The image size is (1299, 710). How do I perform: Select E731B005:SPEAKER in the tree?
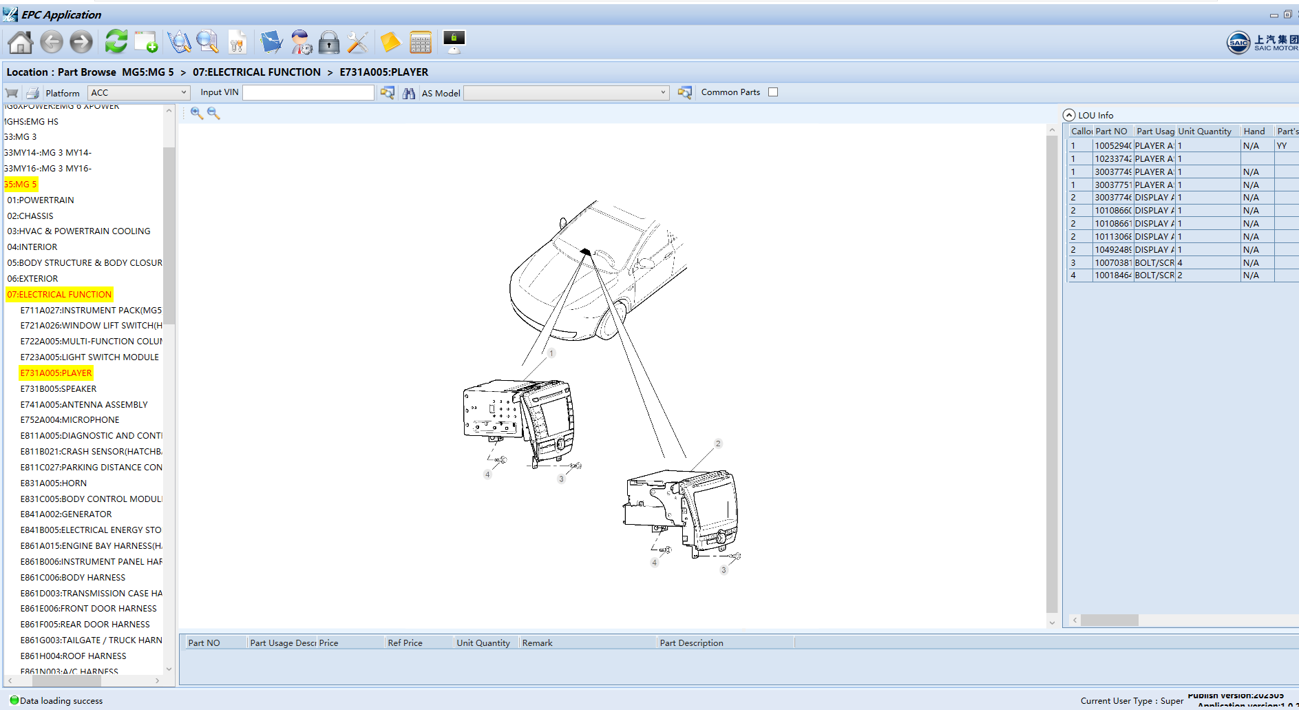59,389
